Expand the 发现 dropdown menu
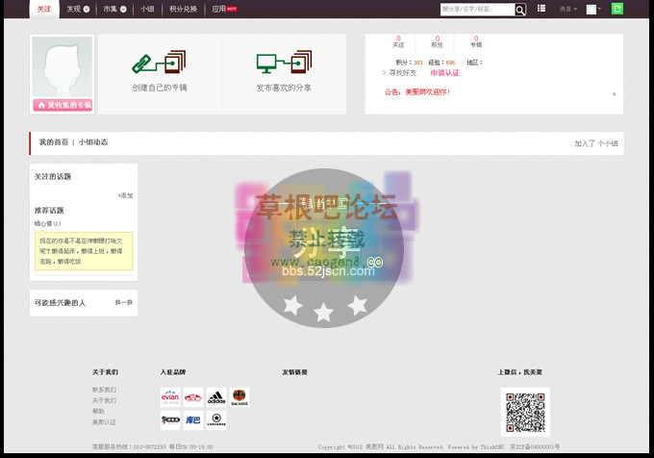This screenshot has width=654, height=458. (79, 10)
